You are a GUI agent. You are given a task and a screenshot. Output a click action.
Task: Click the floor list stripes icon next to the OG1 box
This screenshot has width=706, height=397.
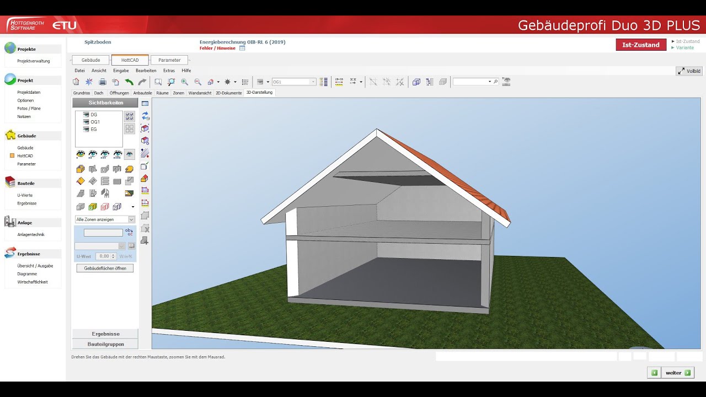[324, 82]
